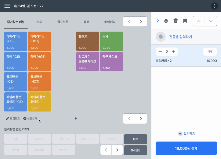Toggle the HOT option button
Viewport: 221px width, 159px height.
[15, 138]
